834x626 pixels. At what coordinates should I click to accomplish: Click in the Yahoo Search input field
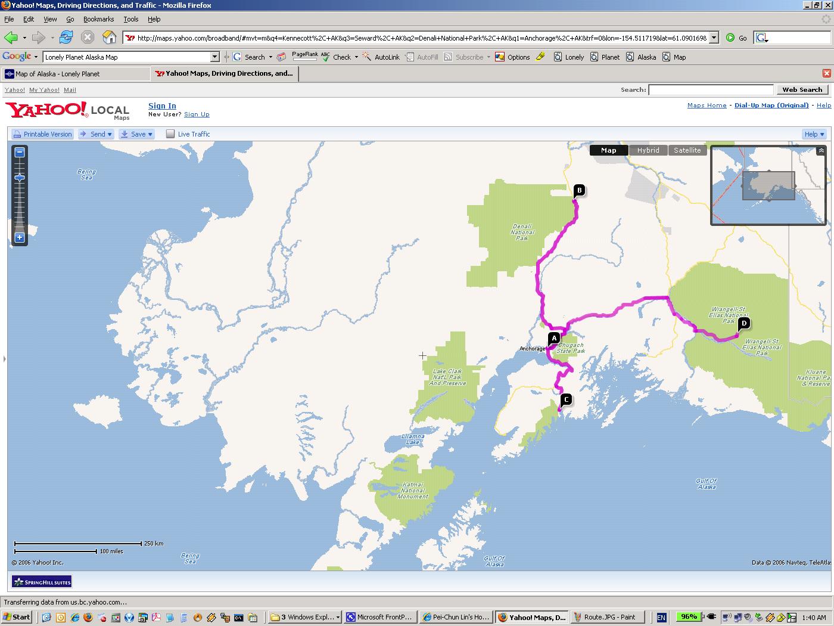pyautogui.click(x=711, y=89)
